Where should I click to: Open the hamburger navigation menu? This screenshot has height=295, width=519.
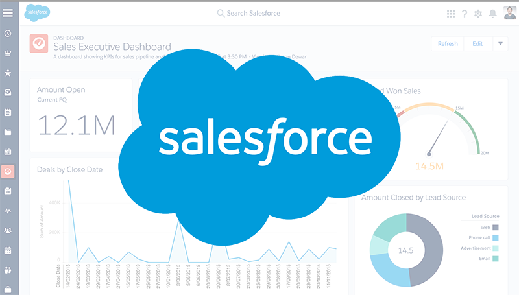(8, 13)
